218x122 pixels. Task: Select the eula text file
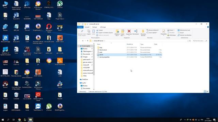point(101,52)
